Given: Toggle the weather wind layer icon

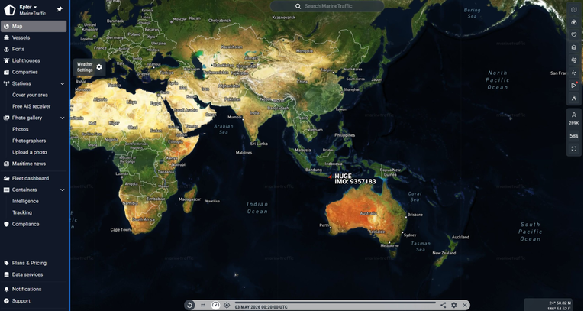Looking at the screenshot, I should point(573,60).
